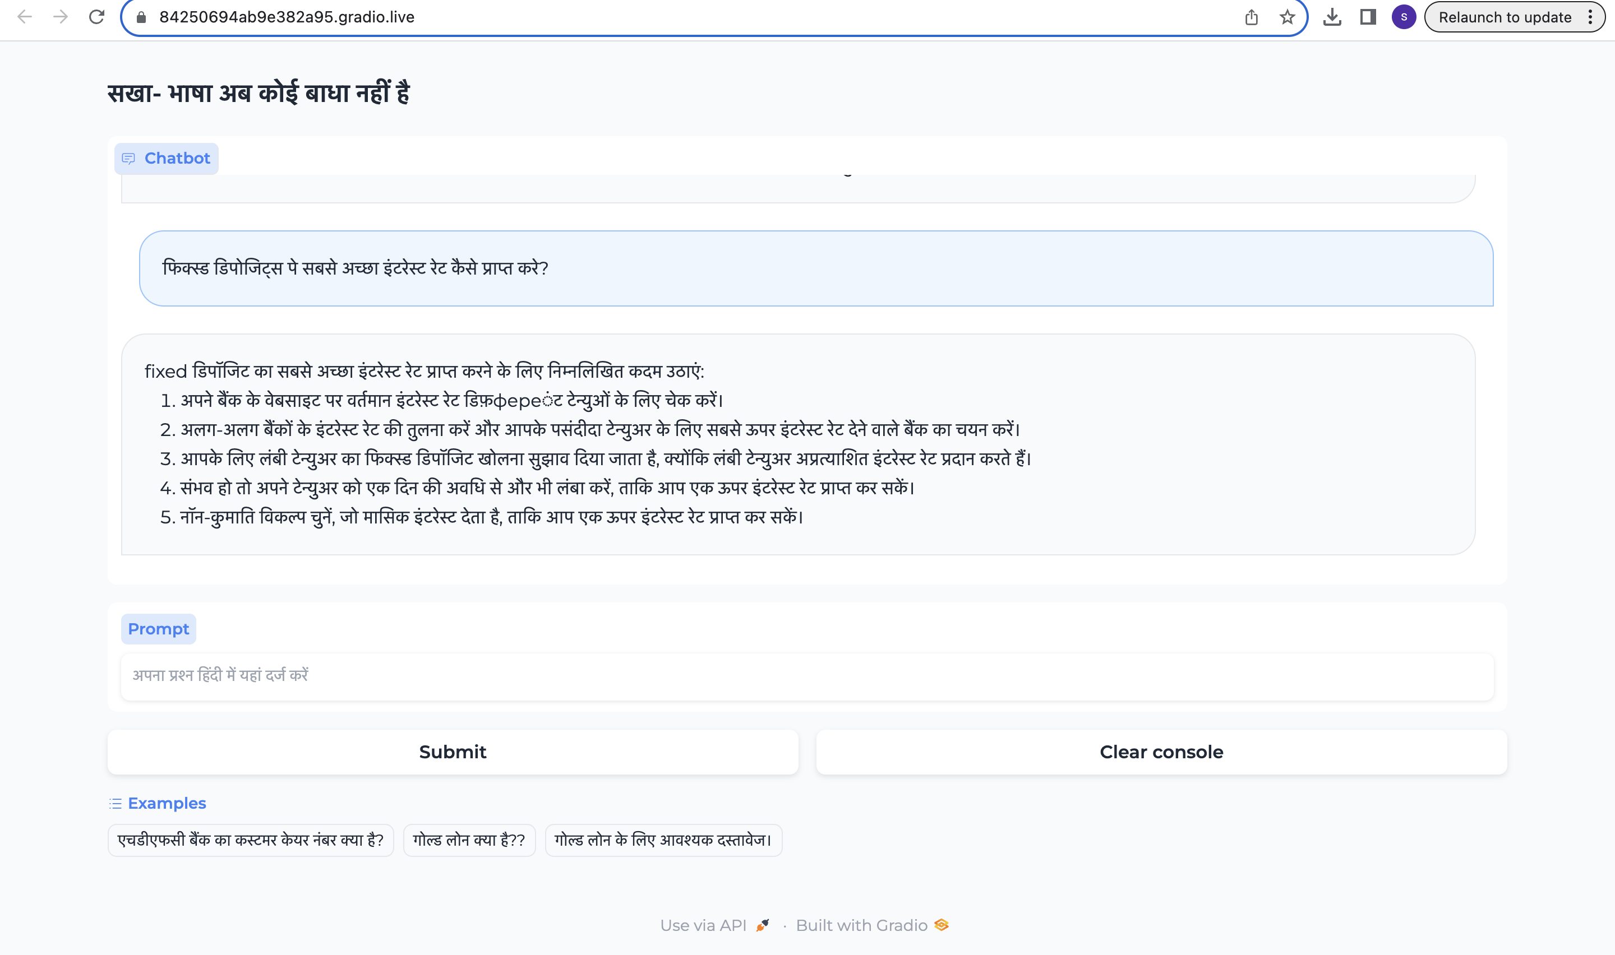
Task: Toggle the browser side panel icon
Action: point(1368,17)
